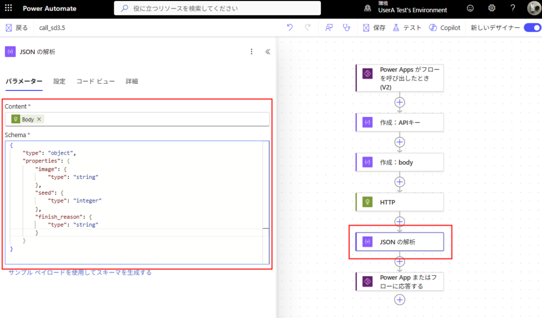This screenshot has height=318, width=542.
Task: Click the テスト button
Action: tap(407, 28)
